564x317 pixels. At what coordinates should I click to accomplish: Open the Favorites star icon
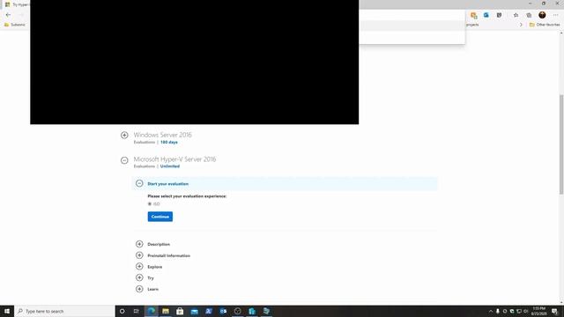tap(516, 15)
